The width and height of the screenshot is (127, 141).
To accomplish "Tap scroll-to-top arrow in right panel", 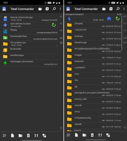I will pyautogui.click(x=125, y=127).
